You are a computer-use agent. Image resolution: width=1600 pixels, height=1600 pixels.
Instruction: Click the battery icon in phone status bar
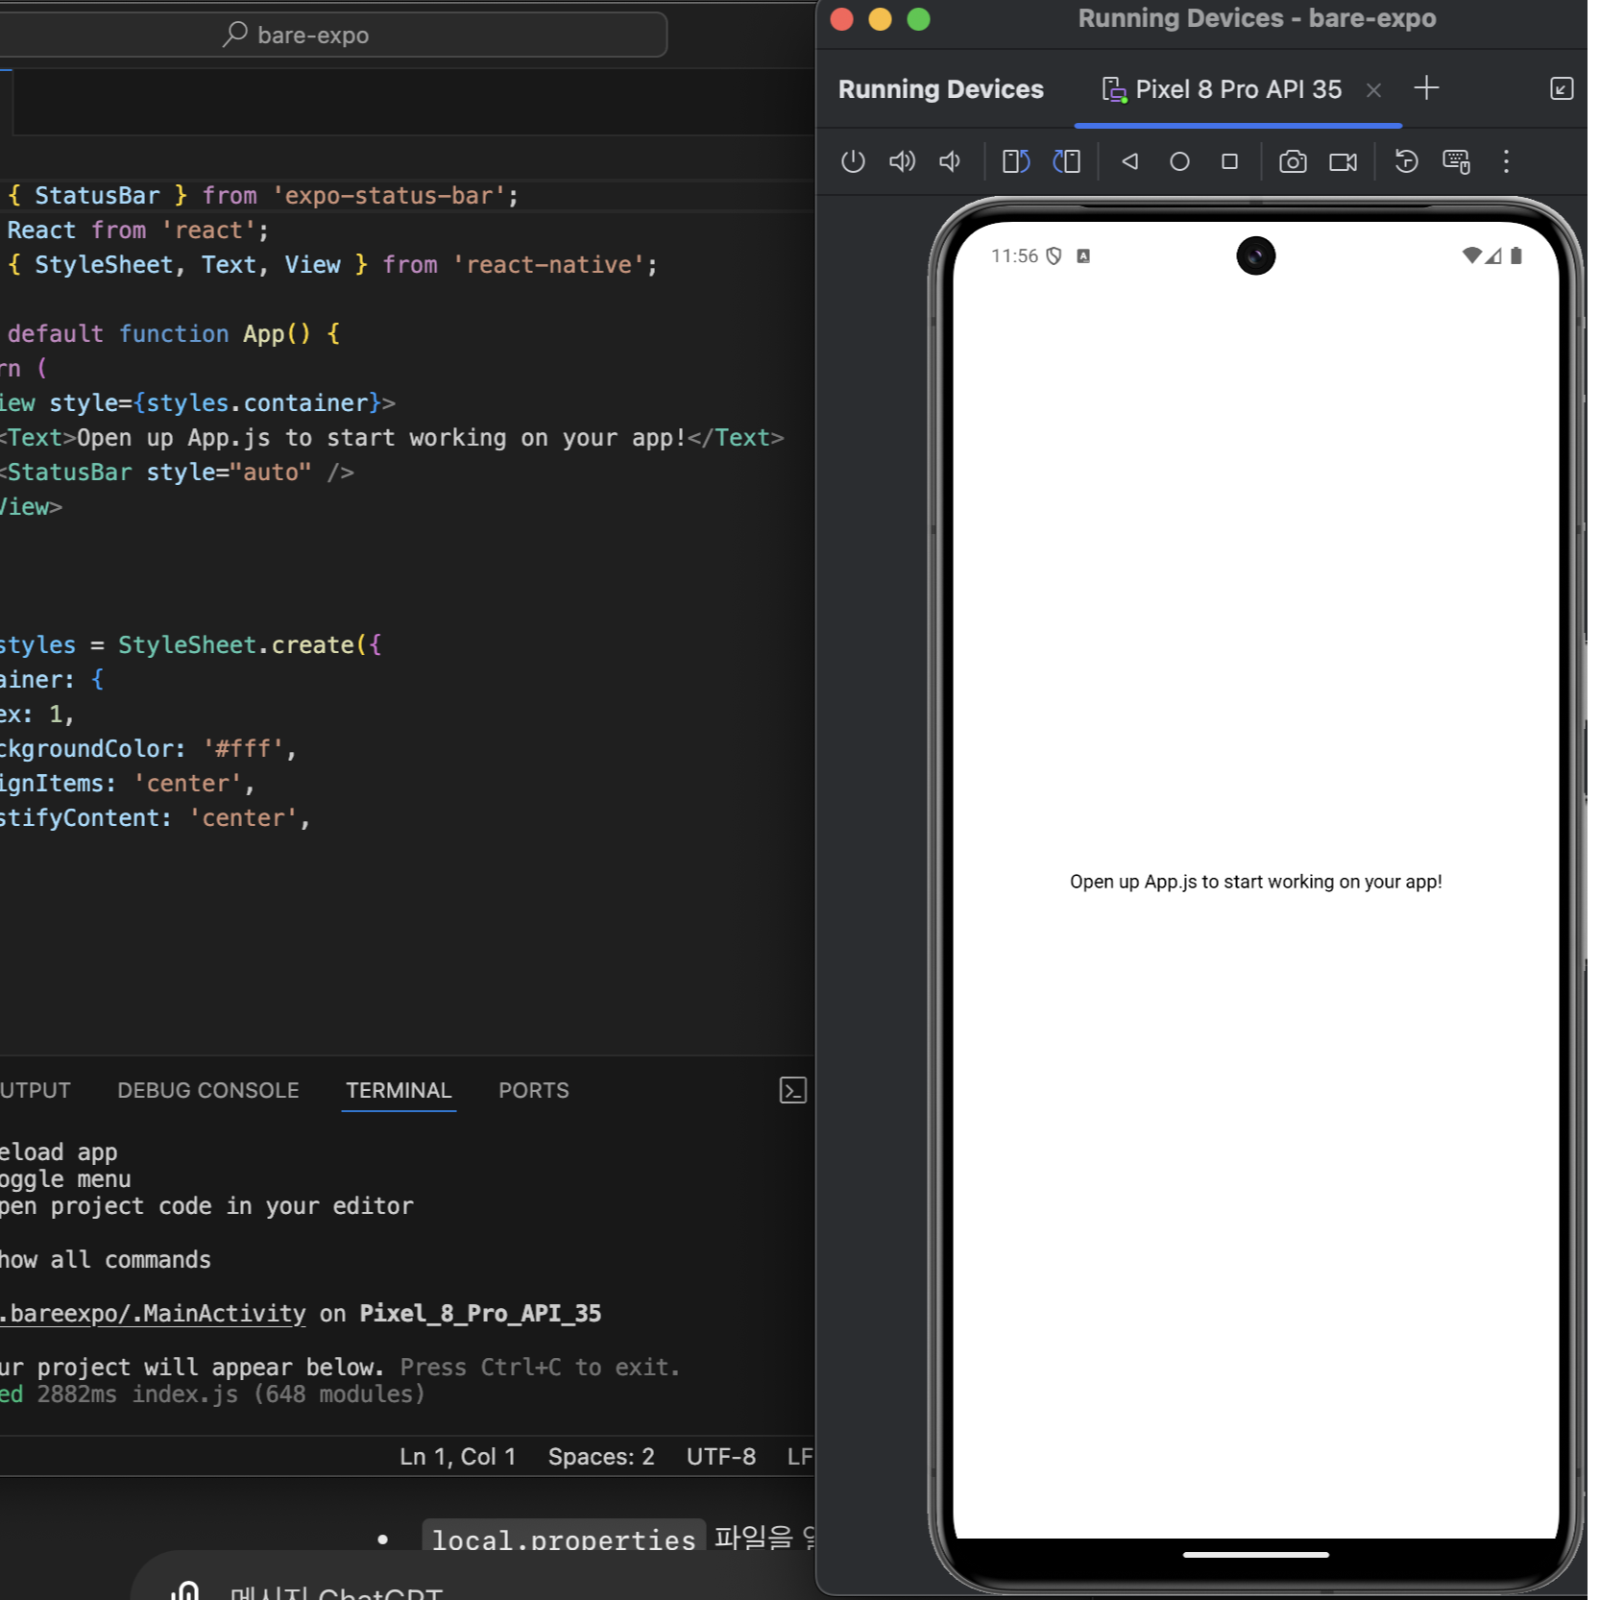point(1515,255)
